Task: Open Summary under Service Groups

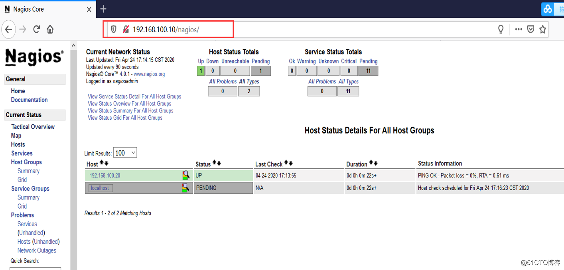Action: click(x=28, y=197)
